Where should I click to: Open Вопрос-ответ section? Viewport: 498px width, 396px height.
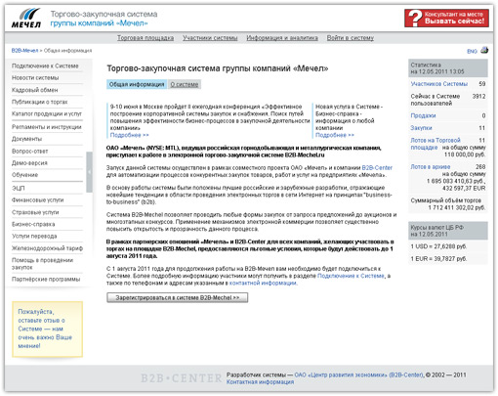30,152
